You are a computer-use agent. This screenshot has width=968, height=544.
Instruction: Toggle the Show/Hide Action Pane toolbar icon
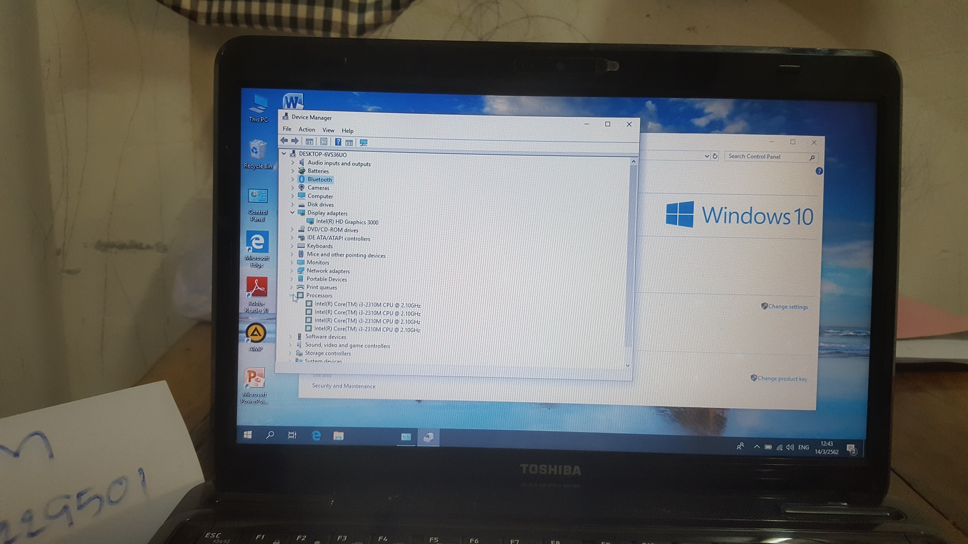349,142
